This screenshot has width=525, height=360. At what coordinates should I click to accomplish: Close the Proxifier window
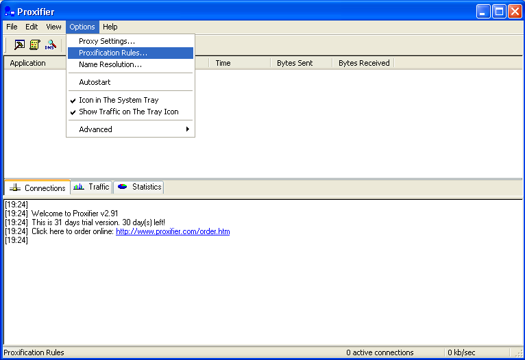click(x=515, y=12)
